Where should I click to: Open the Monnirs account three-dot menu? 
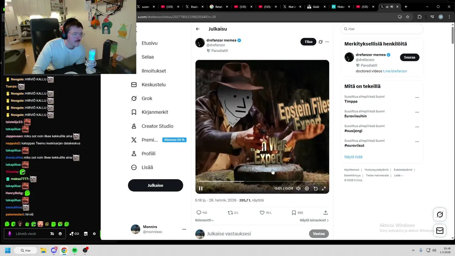[184, 229]
